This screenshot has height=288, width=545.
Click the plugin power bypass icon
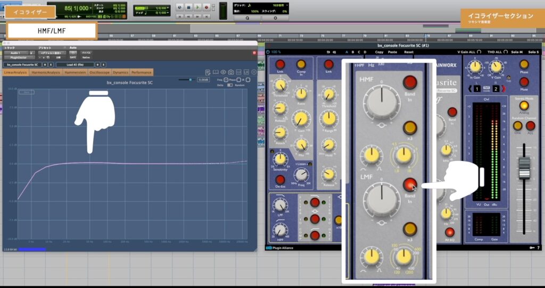[x=268, y=52]
